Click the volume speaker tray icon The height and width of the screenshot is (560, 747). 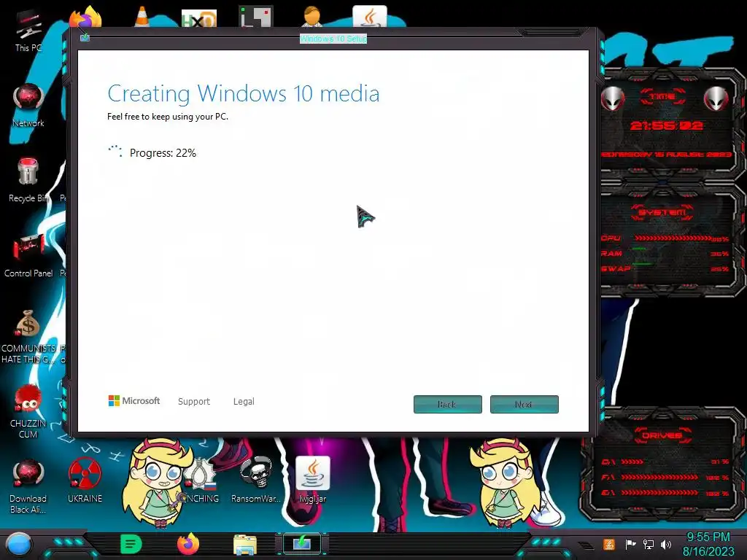point(666,544)
